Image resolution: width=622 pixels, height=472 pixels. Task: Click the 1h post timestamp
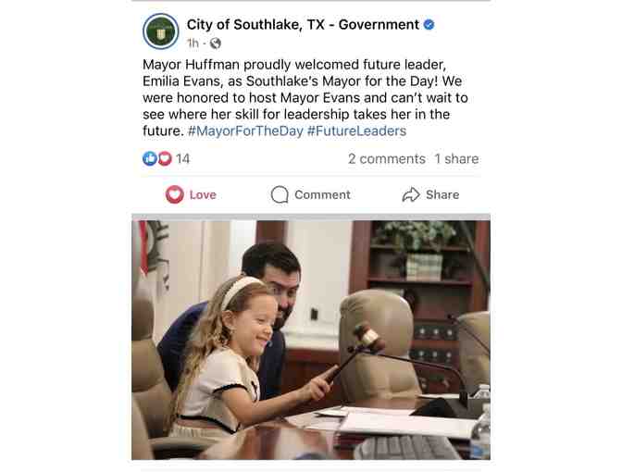point(193,43)
